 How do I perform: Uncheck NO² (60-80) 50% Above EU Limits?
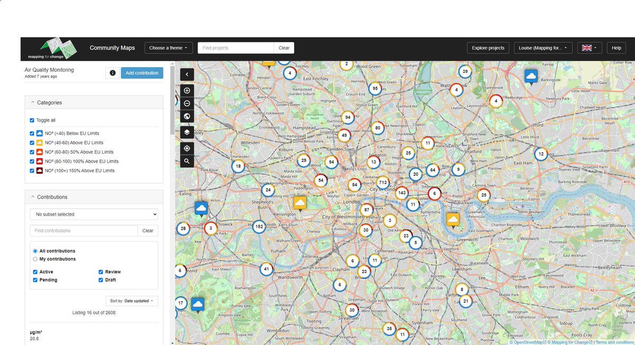32,152
